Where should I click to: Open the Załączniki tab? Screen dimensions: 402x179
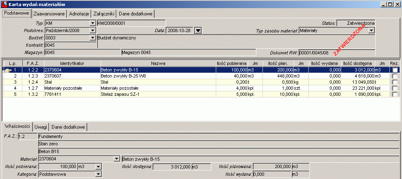[x=104, y=14]
